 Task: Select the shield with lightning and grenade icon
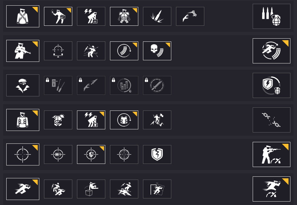pos(271,85)
